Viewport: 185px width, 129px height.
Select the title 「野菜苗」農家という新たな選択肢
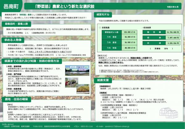[65, 6]
